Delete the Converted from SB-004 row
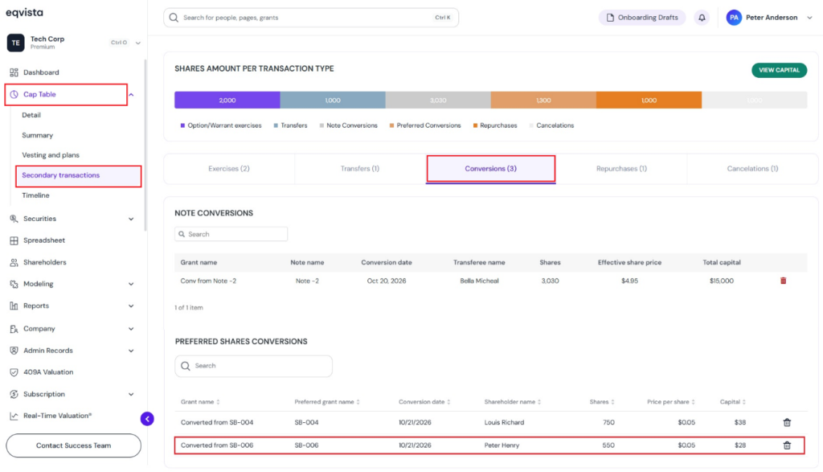This screenshot has width=823, height=472. click(787, 423)
